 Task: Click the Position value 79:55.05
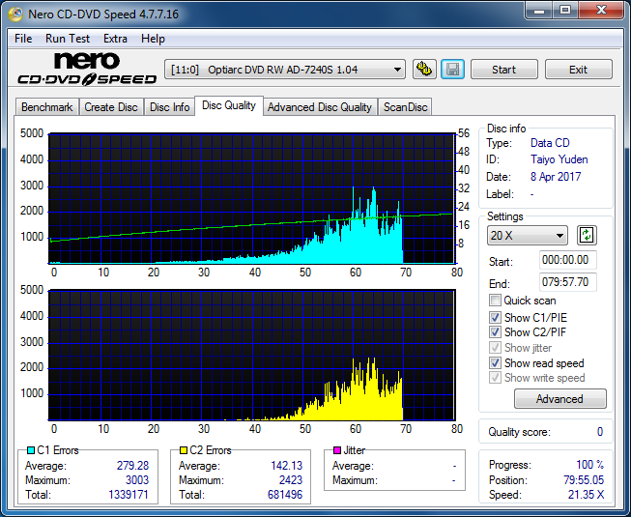coord(584,480)
